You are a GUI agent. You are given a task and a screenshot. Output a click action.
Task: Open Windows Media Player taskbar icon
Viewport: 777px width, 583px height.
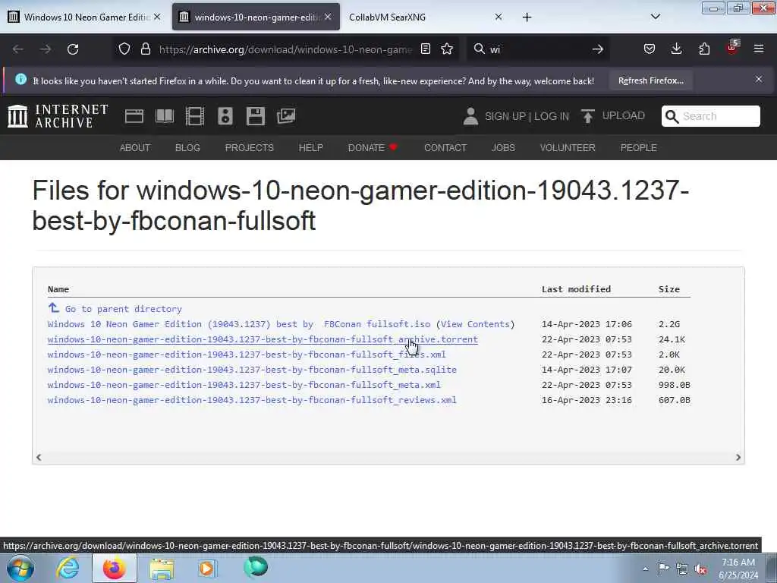pyautogui.click(x=207, y=569)
